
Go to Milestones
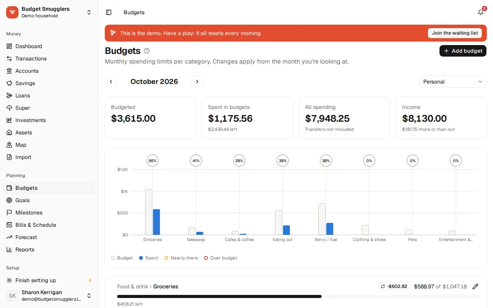[x=49, y=213]
